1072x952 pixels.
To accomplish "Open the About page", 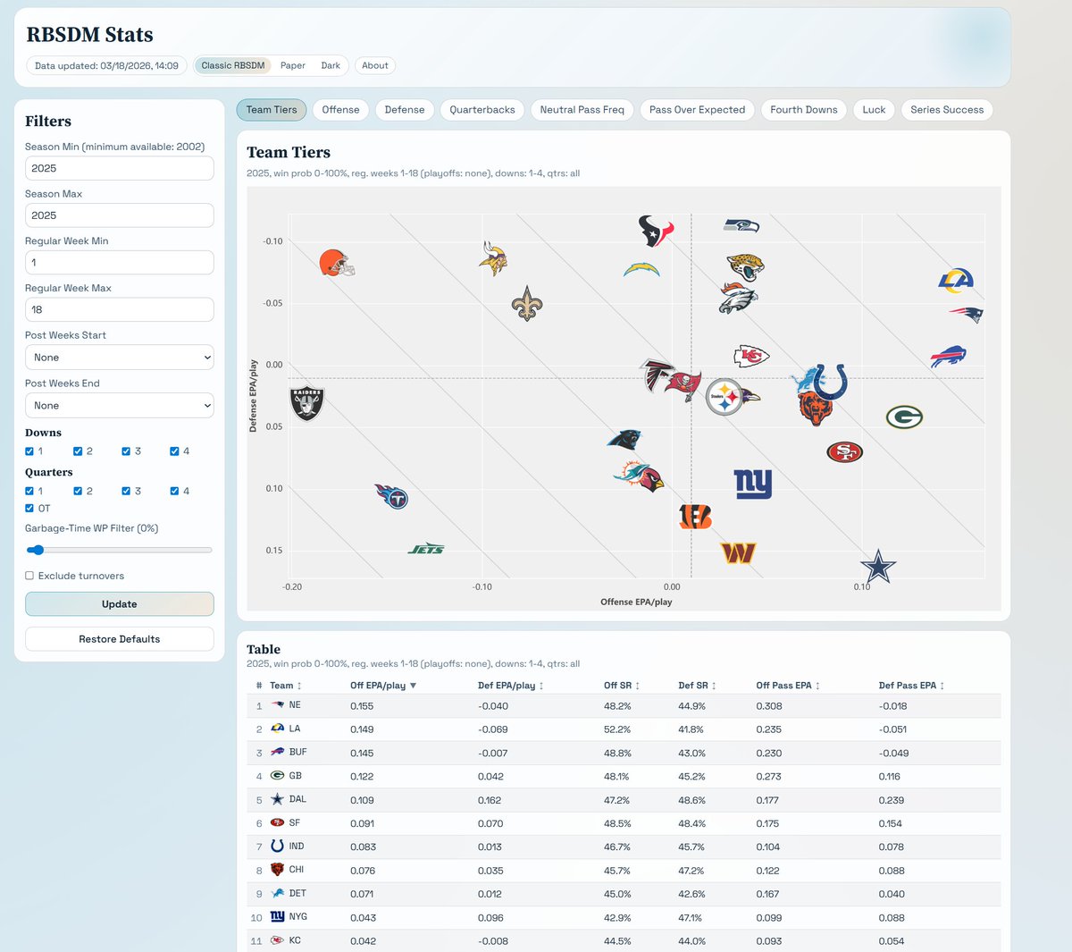I will pos(375,65).
